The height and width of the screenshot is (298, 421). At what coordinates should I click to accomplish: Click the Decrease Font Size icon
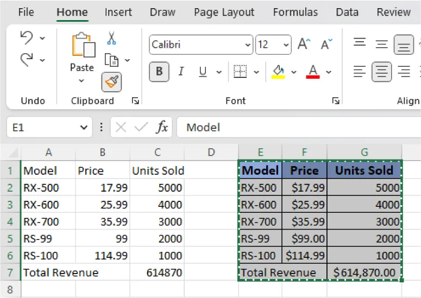[x=326, y=45]
